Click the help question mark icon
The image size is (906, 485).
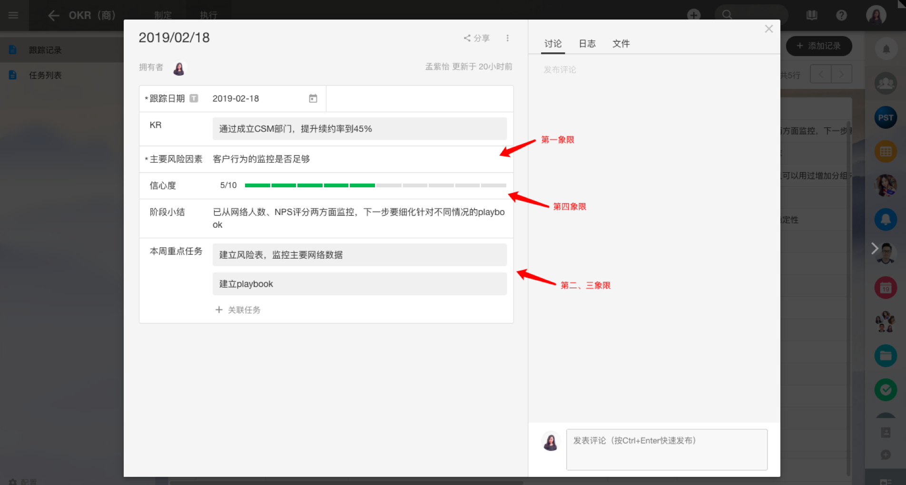[841, 15]
